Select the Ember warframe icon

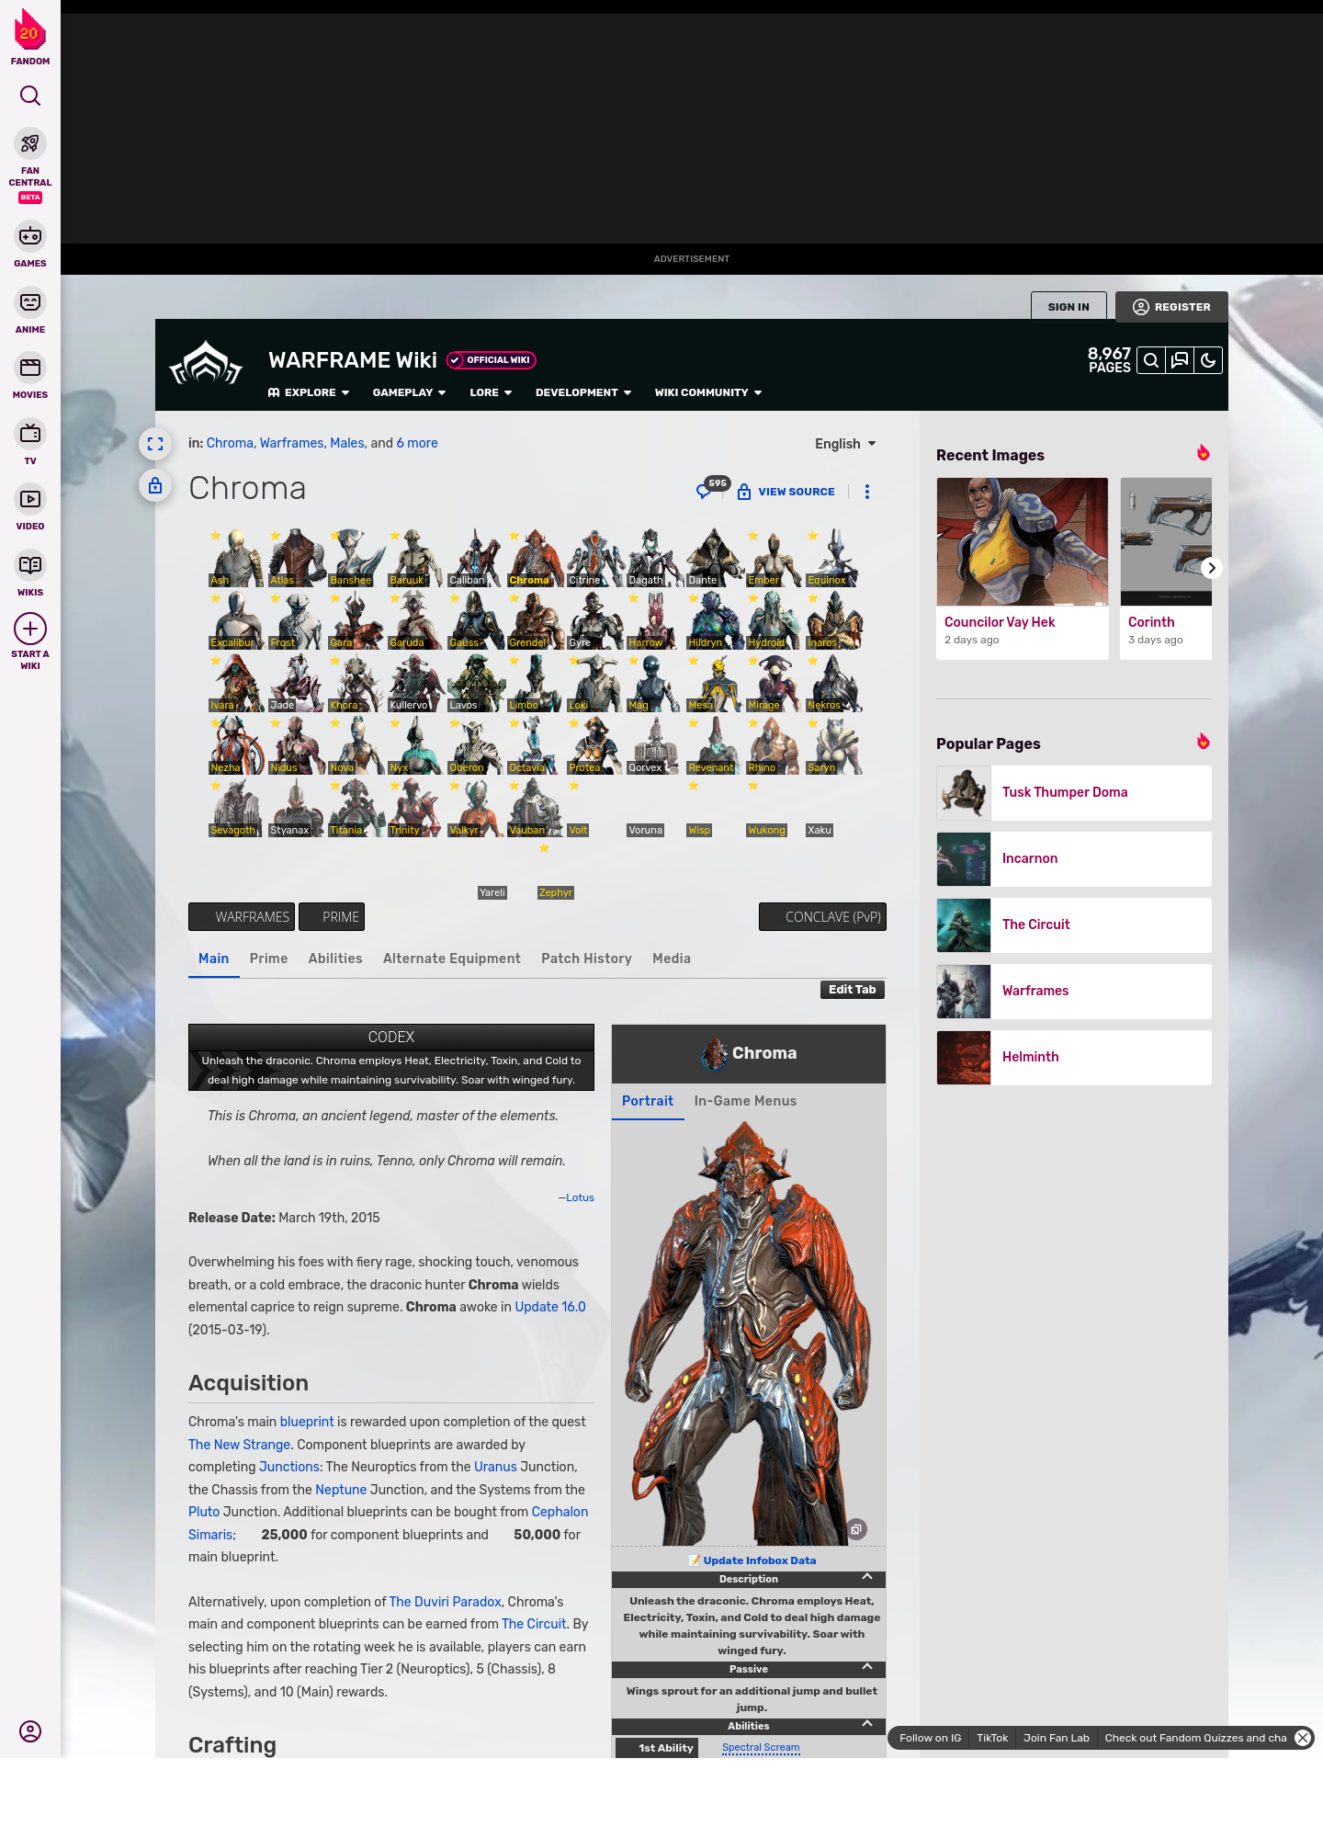pos(774,558)
